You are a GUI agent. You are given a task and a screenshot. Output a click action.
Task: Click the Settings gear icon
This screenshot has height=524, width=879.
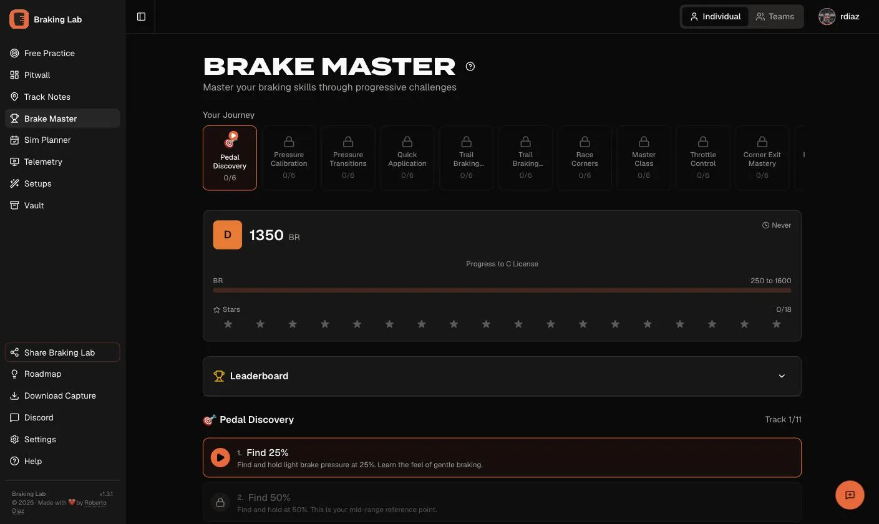point(14,439)
